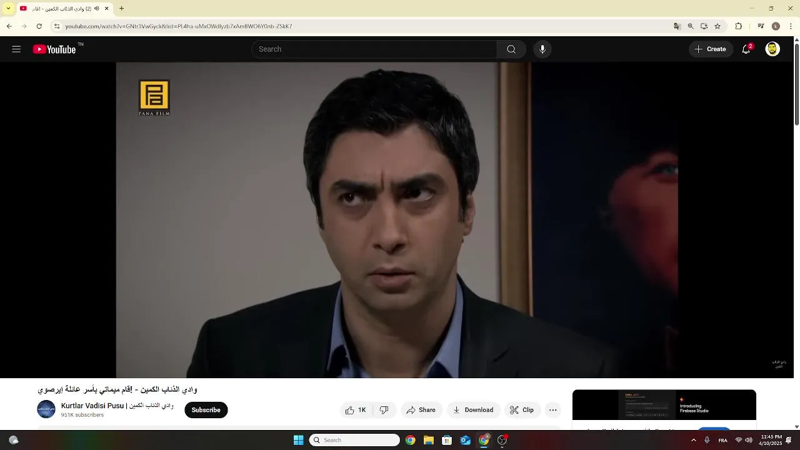Open Chrome three-dot menu
This screenshot has width=800, height=450.
tap(791, 26)
